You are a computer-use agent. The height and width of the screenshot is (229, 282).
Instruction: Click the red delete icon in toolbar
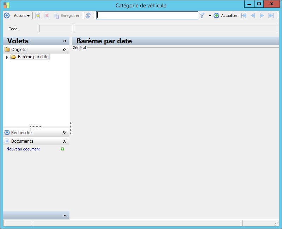click(x=47, y=16)
